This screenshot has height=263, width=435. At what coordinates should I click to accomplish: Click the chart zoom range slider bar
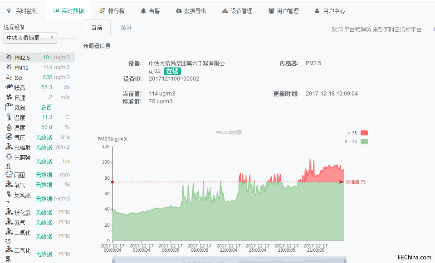click(x=229, y=260)
